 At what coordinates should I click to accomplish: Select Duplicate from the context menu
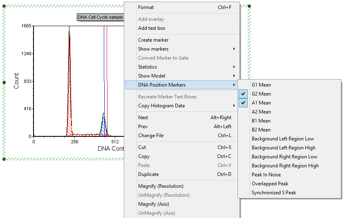pos(148,174)
